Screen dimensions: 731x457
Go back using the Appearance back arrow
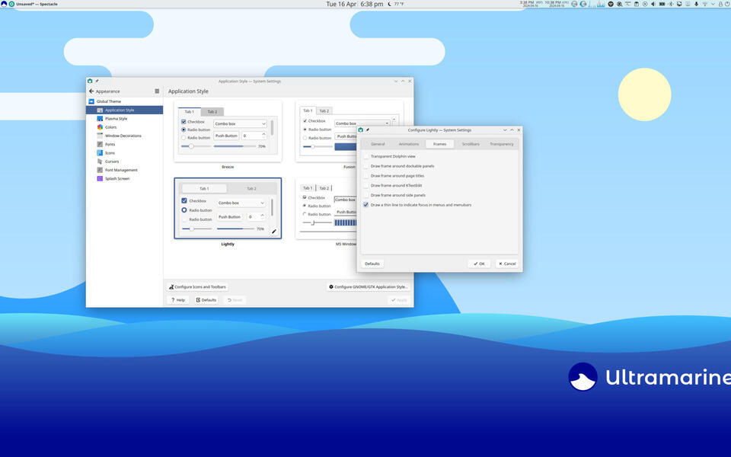[x=91, y=91]
